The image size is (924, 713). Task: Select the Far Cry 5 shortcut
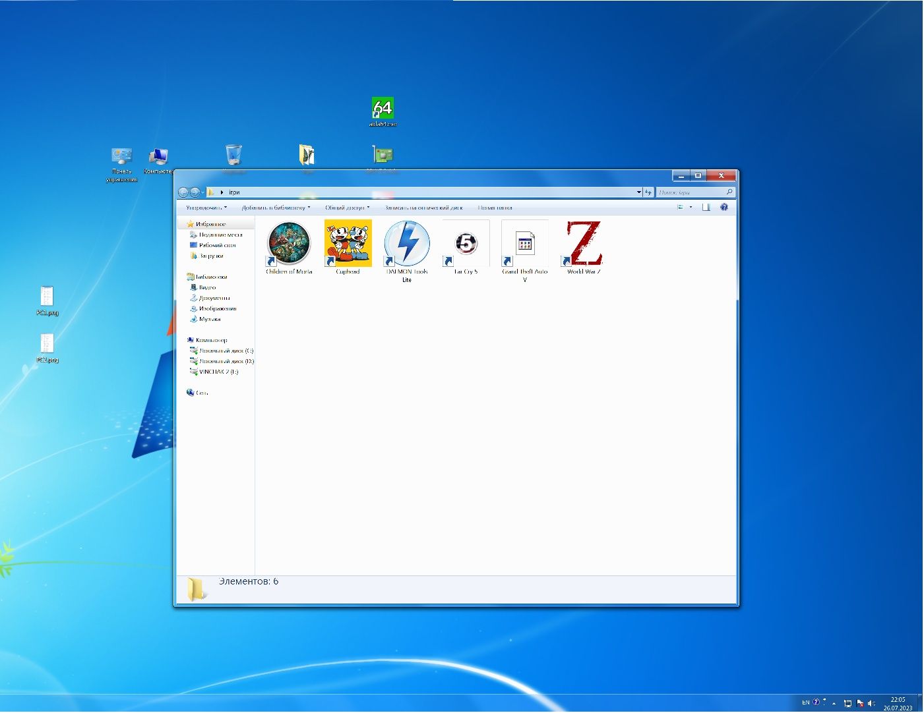[466, 248]
